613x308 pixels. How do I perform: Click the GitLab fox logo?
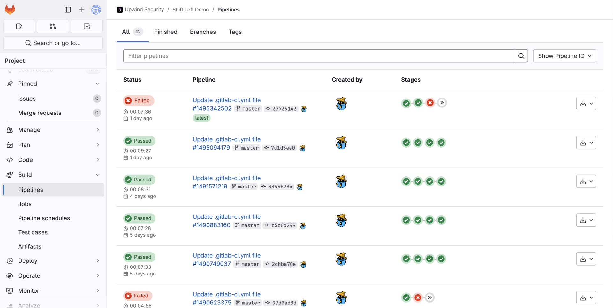point(10,10)
